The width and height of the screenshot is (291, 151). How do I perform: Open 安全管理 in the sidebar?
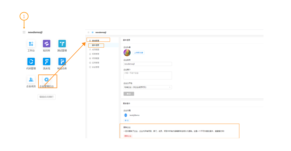point(96,67)
